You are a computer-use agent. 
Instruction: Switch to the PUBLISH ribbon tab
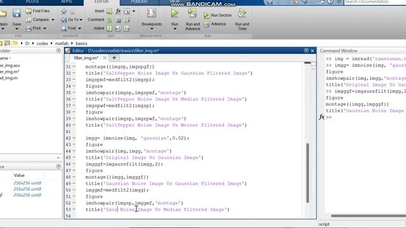[x=139, y=2]
